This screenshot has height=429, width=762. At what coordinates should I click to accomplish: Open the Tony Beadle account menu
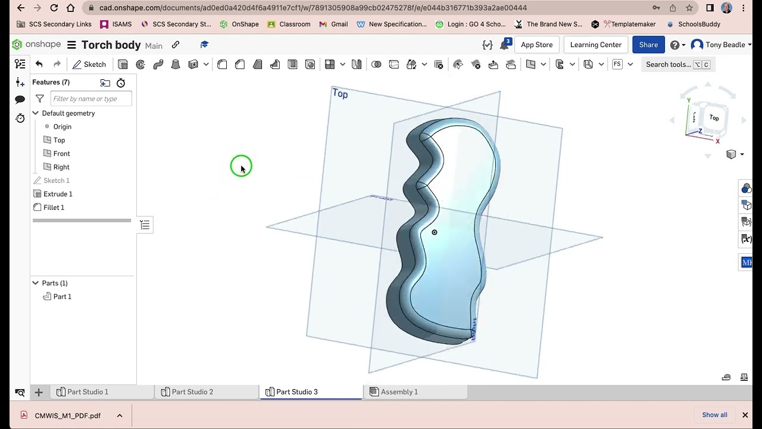[x=721, y=45]
